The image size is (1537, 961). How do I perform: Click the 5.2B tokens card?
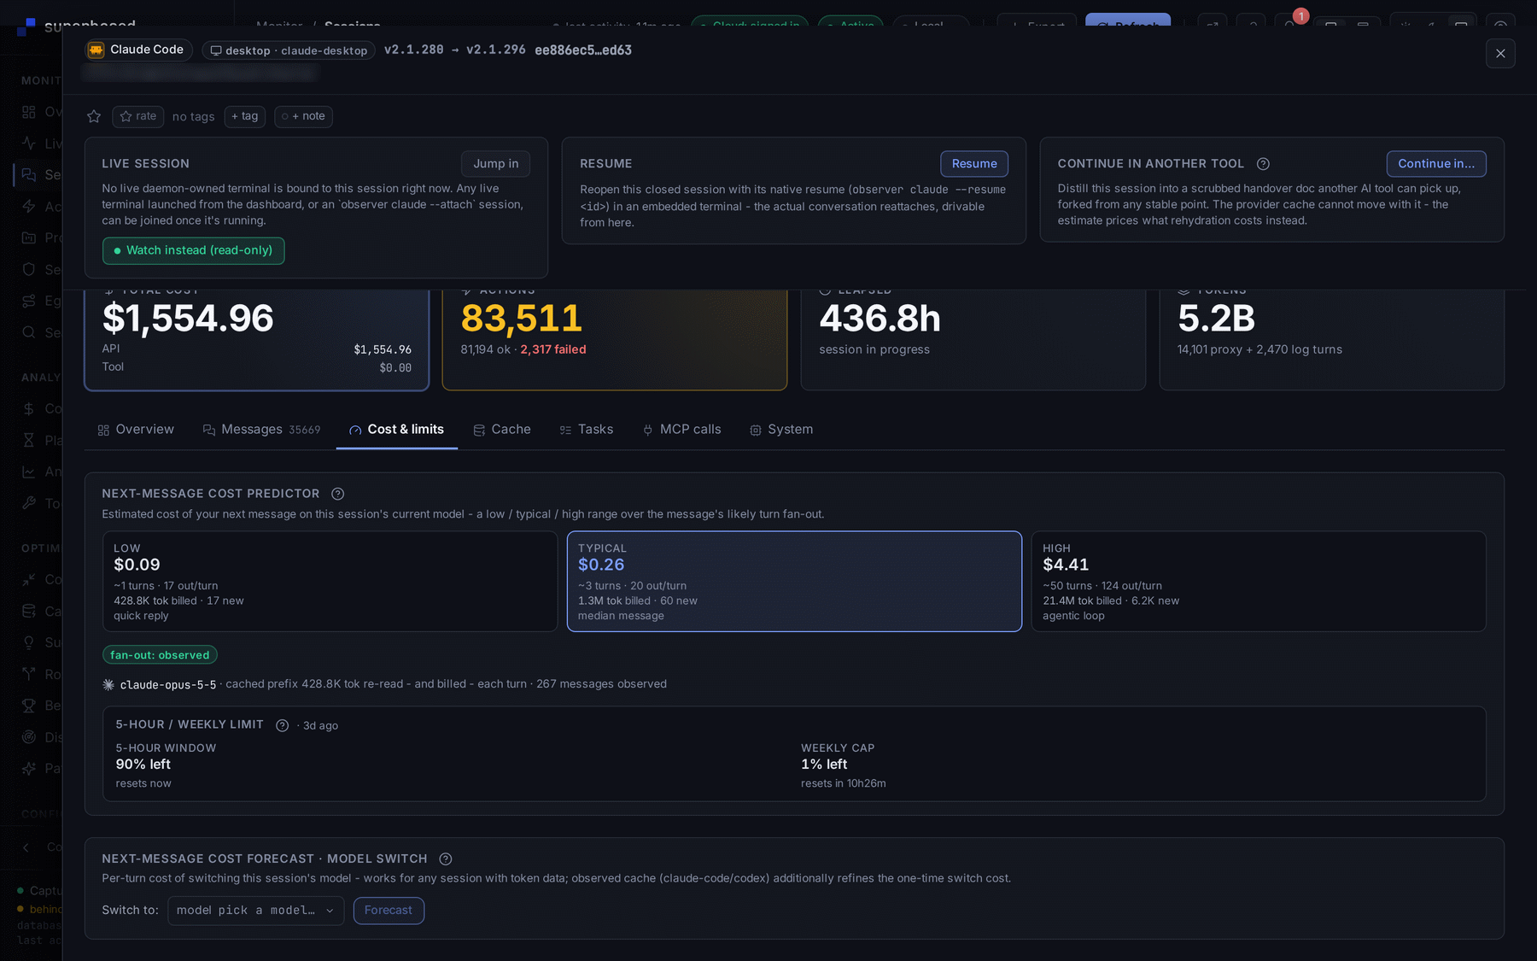[x=1332, y=339]
